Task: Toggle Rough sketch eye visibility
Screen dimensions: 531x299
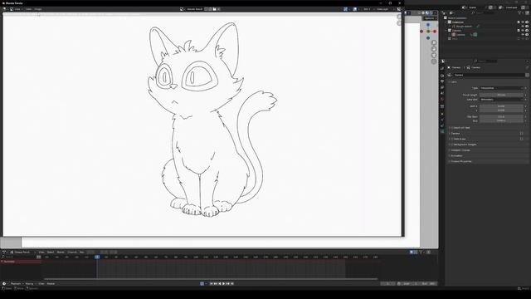Action: tap(523, 26)
